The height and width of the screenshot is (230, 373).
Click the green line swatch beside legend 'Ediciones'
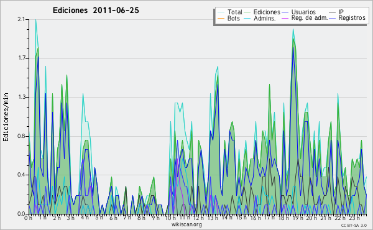click(x=247, y=12)
